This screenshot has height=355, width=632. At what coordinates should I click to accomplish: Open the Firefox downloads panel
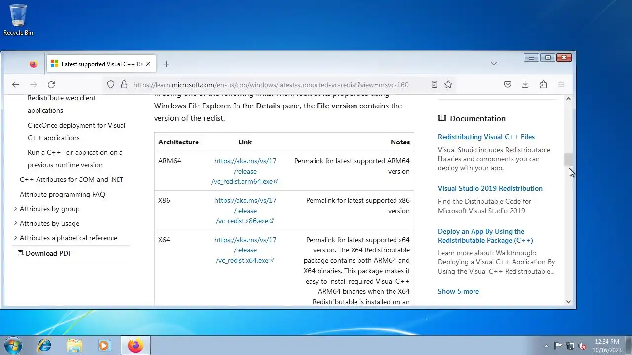click(525, 85)
